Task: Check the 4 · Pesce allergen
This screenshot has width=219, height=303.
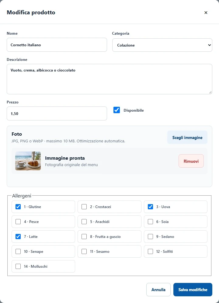Action: 18,222
